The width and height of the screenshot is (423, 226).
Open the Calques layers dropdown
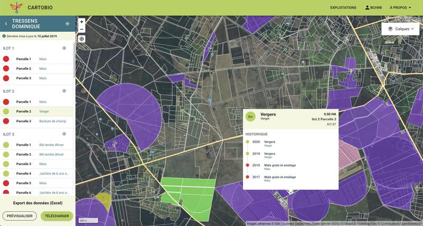pyautogui.click(x=400, y=29)
